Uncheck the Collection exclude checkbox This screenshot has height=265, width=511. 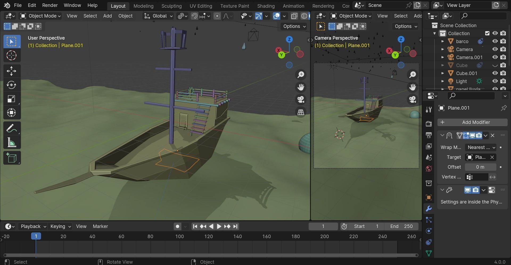coord(487,33)
